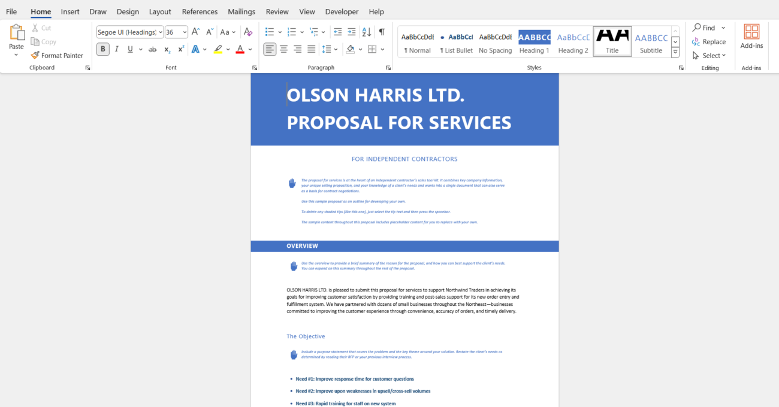Image resolution: width=779 pixels, height=407 pixels.
Task: Justify the paragraph text
Action: pyautogui.click(x=312, y=50)
